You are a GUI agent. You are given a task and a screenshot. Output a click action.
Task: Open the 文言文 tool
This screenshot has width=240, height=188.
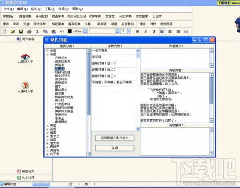110,16
